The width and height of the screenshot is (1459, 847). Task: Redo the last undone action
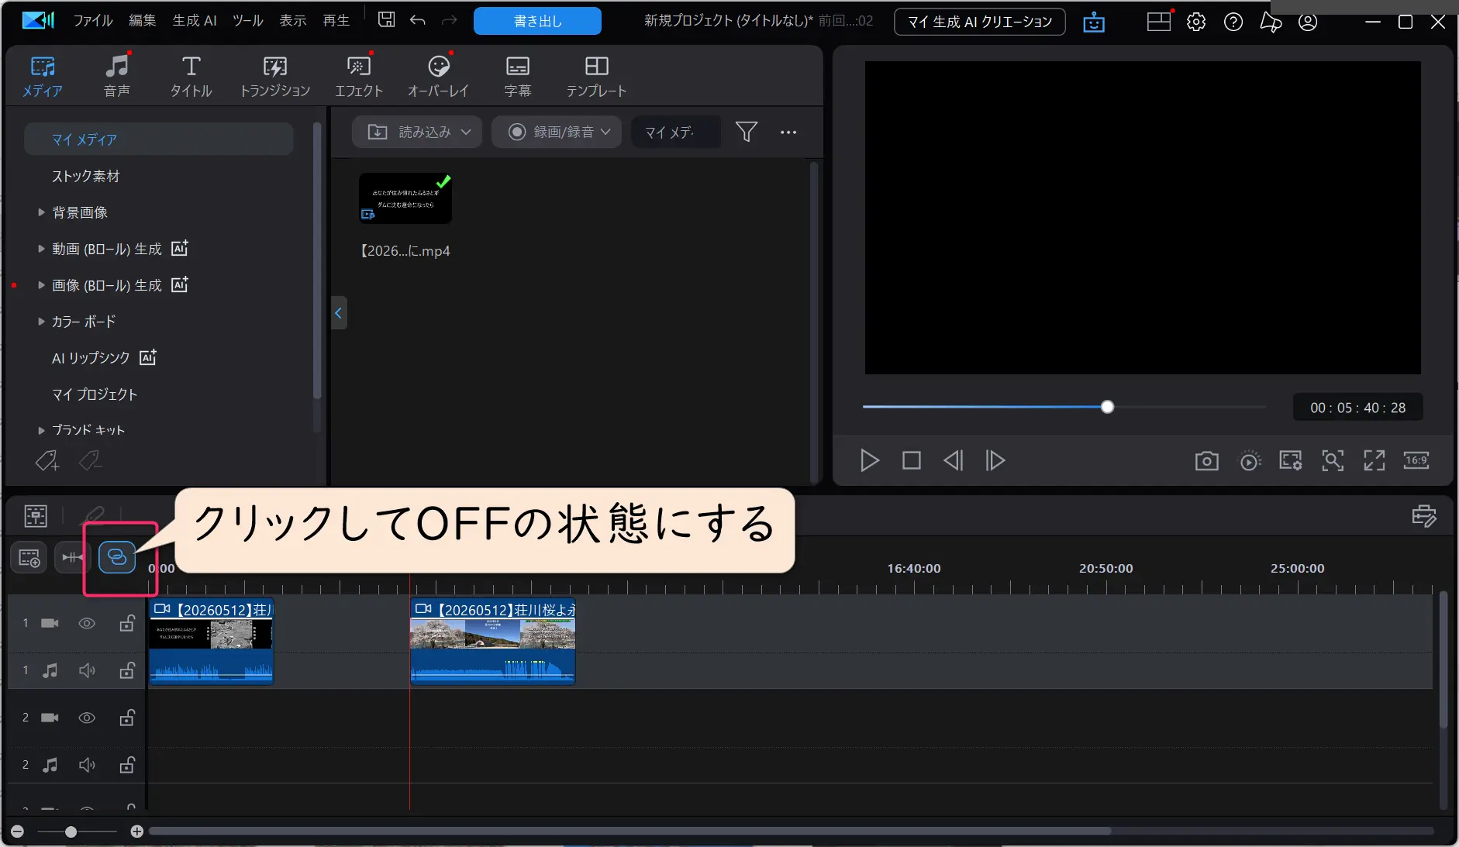point(450,20)
